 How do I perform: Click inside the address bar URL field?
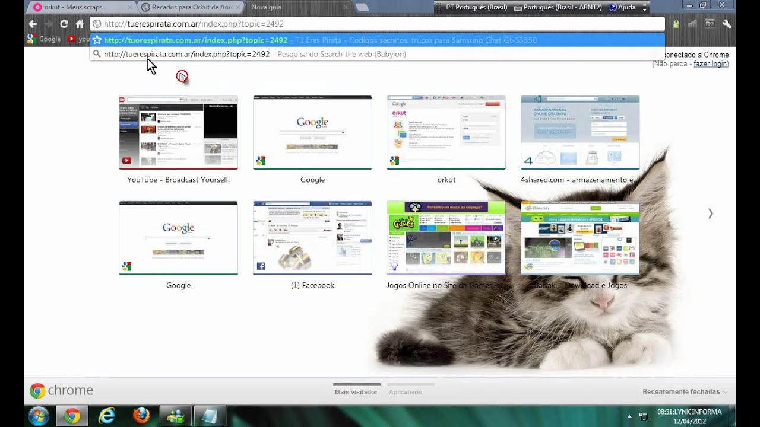click(377, 24)
